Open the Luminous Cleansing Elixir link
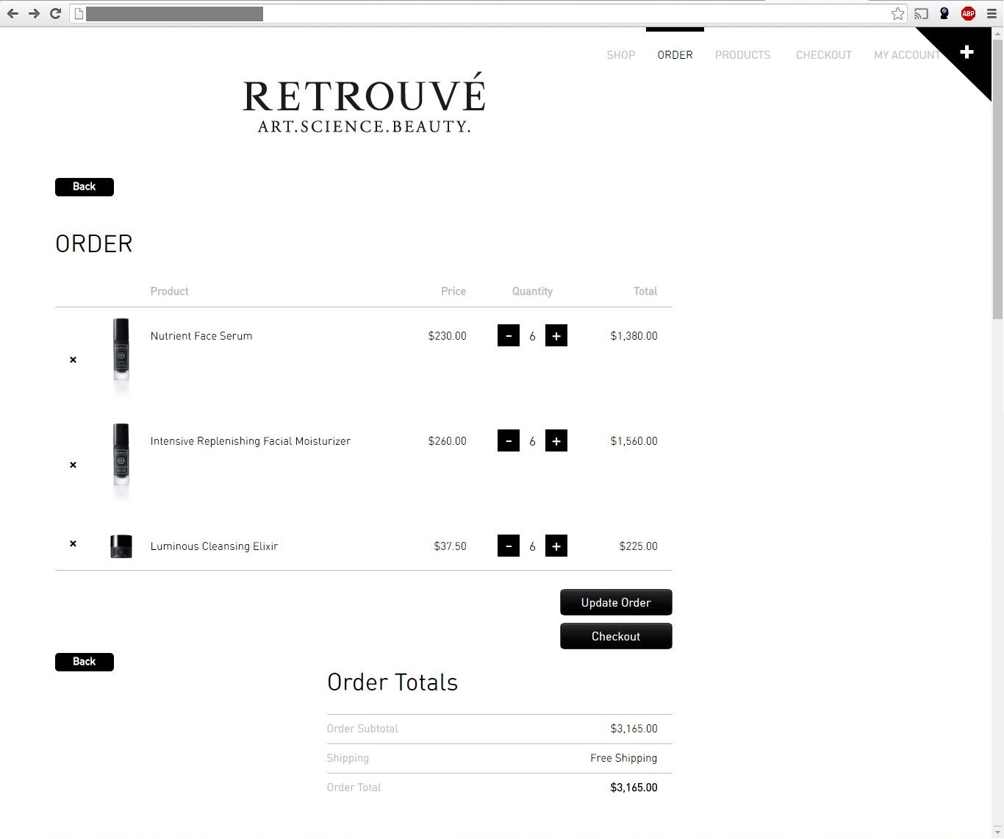Screen dimensions: 1004x839 click(214, 546)
